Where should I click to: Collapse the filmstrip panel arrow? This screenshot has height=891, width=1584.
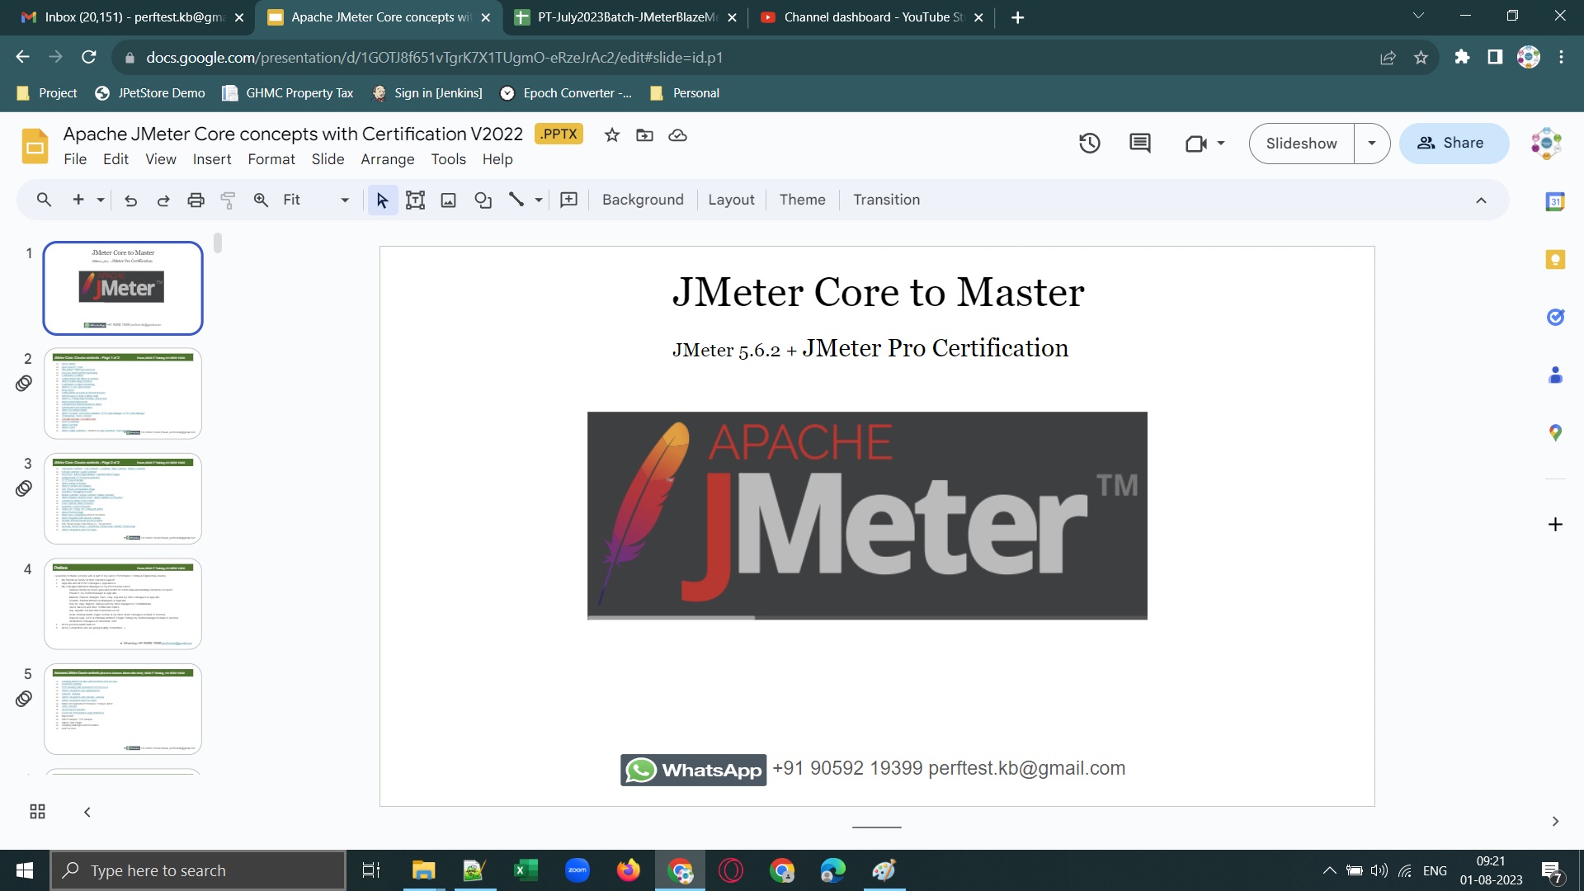(x=87, y=812)
